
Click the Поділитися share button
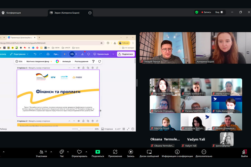126,54
